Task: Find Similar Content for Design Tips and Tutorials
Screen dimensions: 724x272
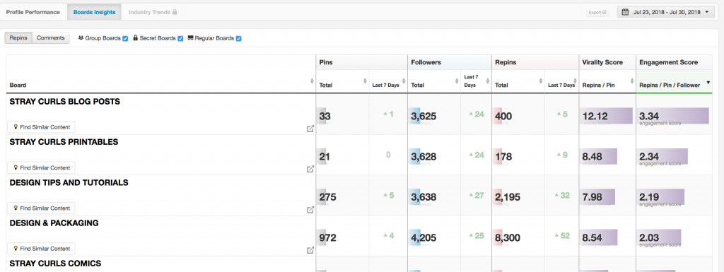Action: 41,208
